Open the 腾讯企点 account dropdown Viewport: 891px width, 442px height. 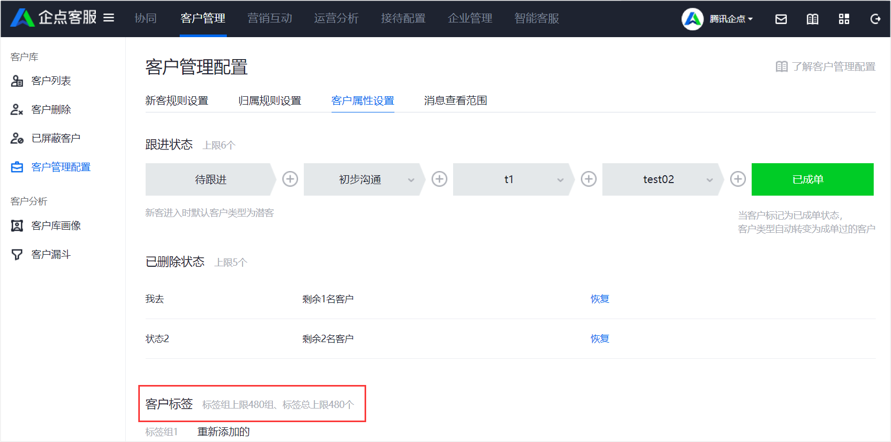coord(731,19)
